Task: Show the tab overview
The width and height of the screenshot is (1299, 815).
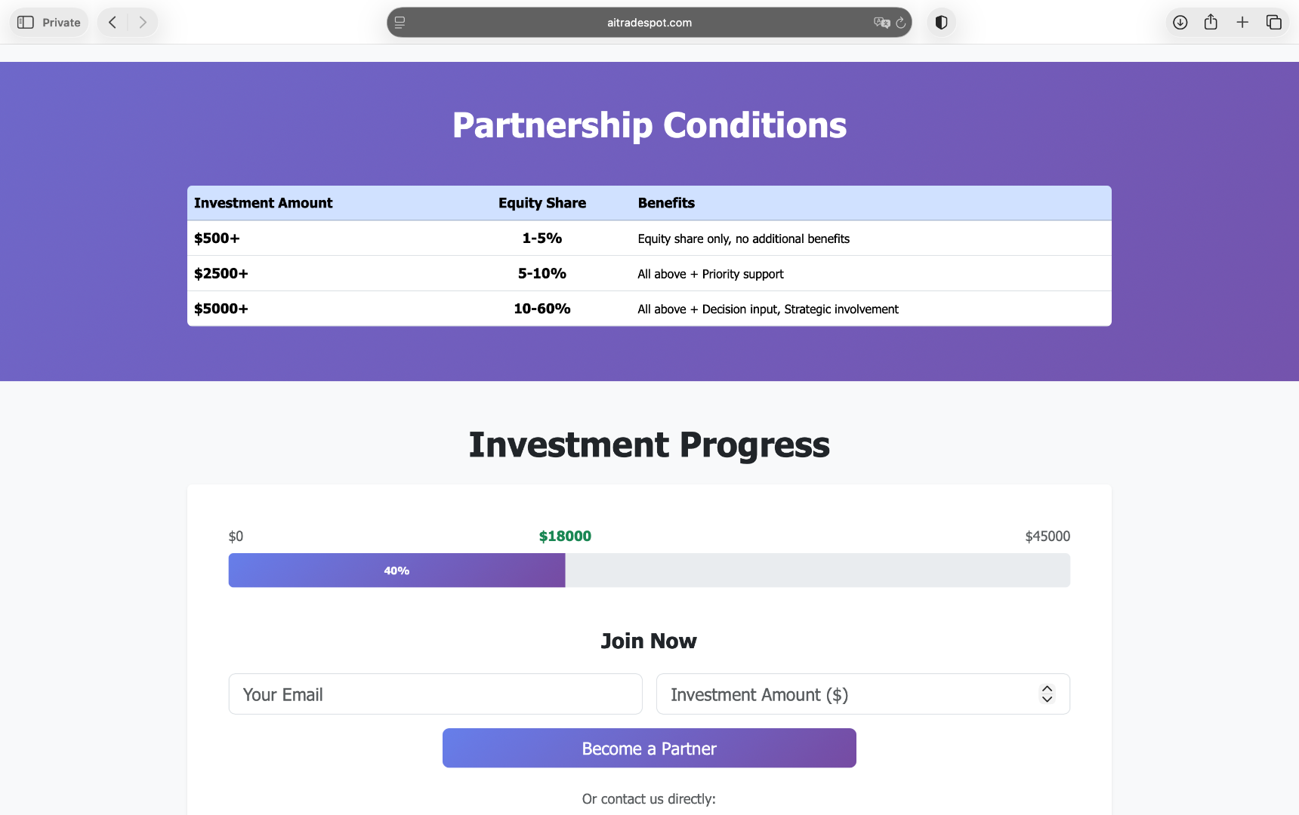Action: pos(1274,23)
